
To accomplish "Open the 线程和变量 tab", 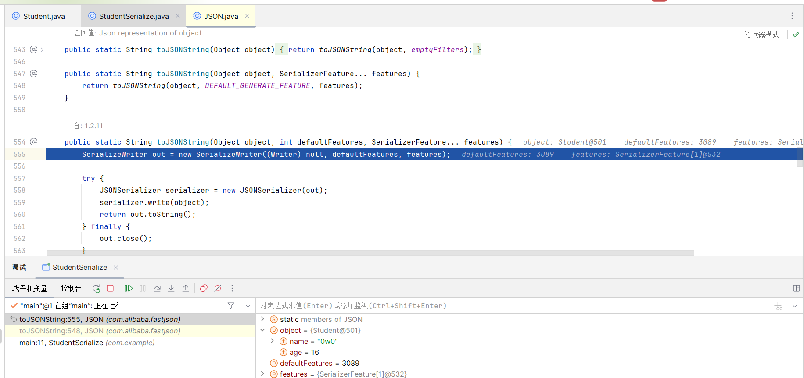I will point(29,288).
